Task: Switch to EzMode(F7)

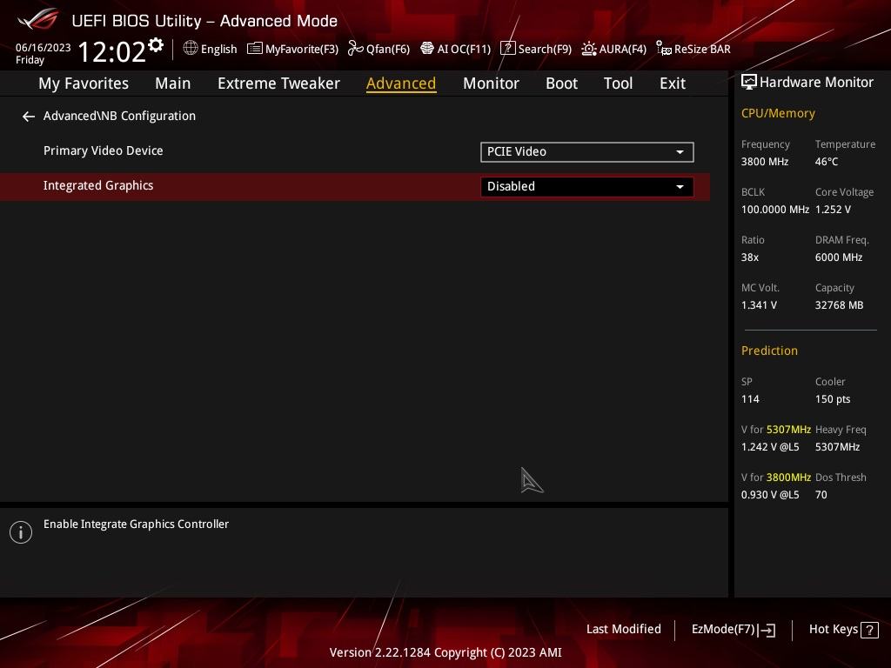Action: (x=733, y=630)
